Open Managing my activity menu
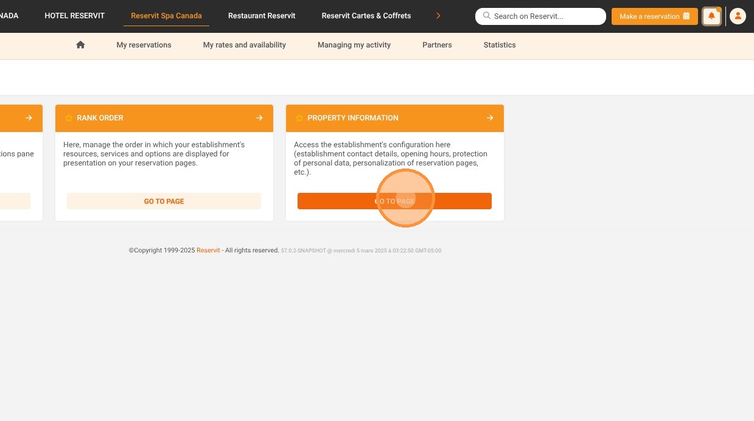Screen dimensions: 754x421 coord(354,45)
